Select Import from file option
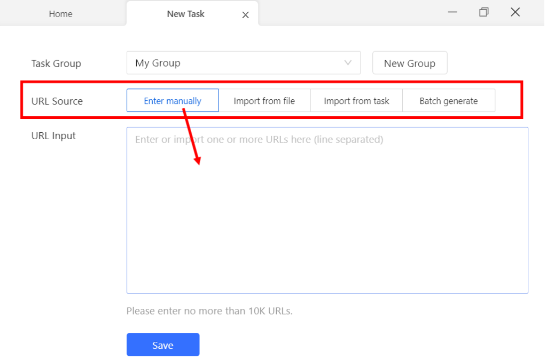 264,101
